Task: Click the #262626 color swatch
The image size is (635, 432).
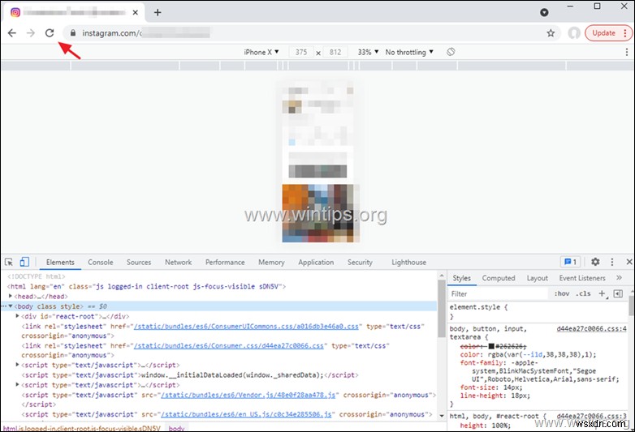Action: click(x=491, y=346)
